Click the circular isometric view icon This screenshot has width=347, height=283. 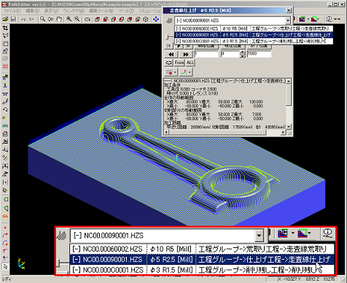(x=146, y=20)
